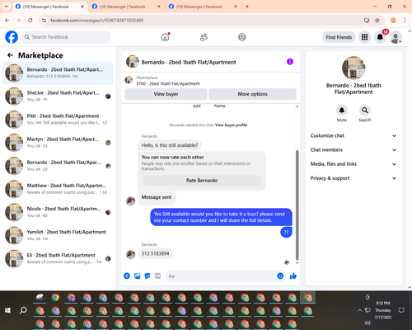Click the browser address bar URL
The image size is (412, 330).
tap(96, 20)
